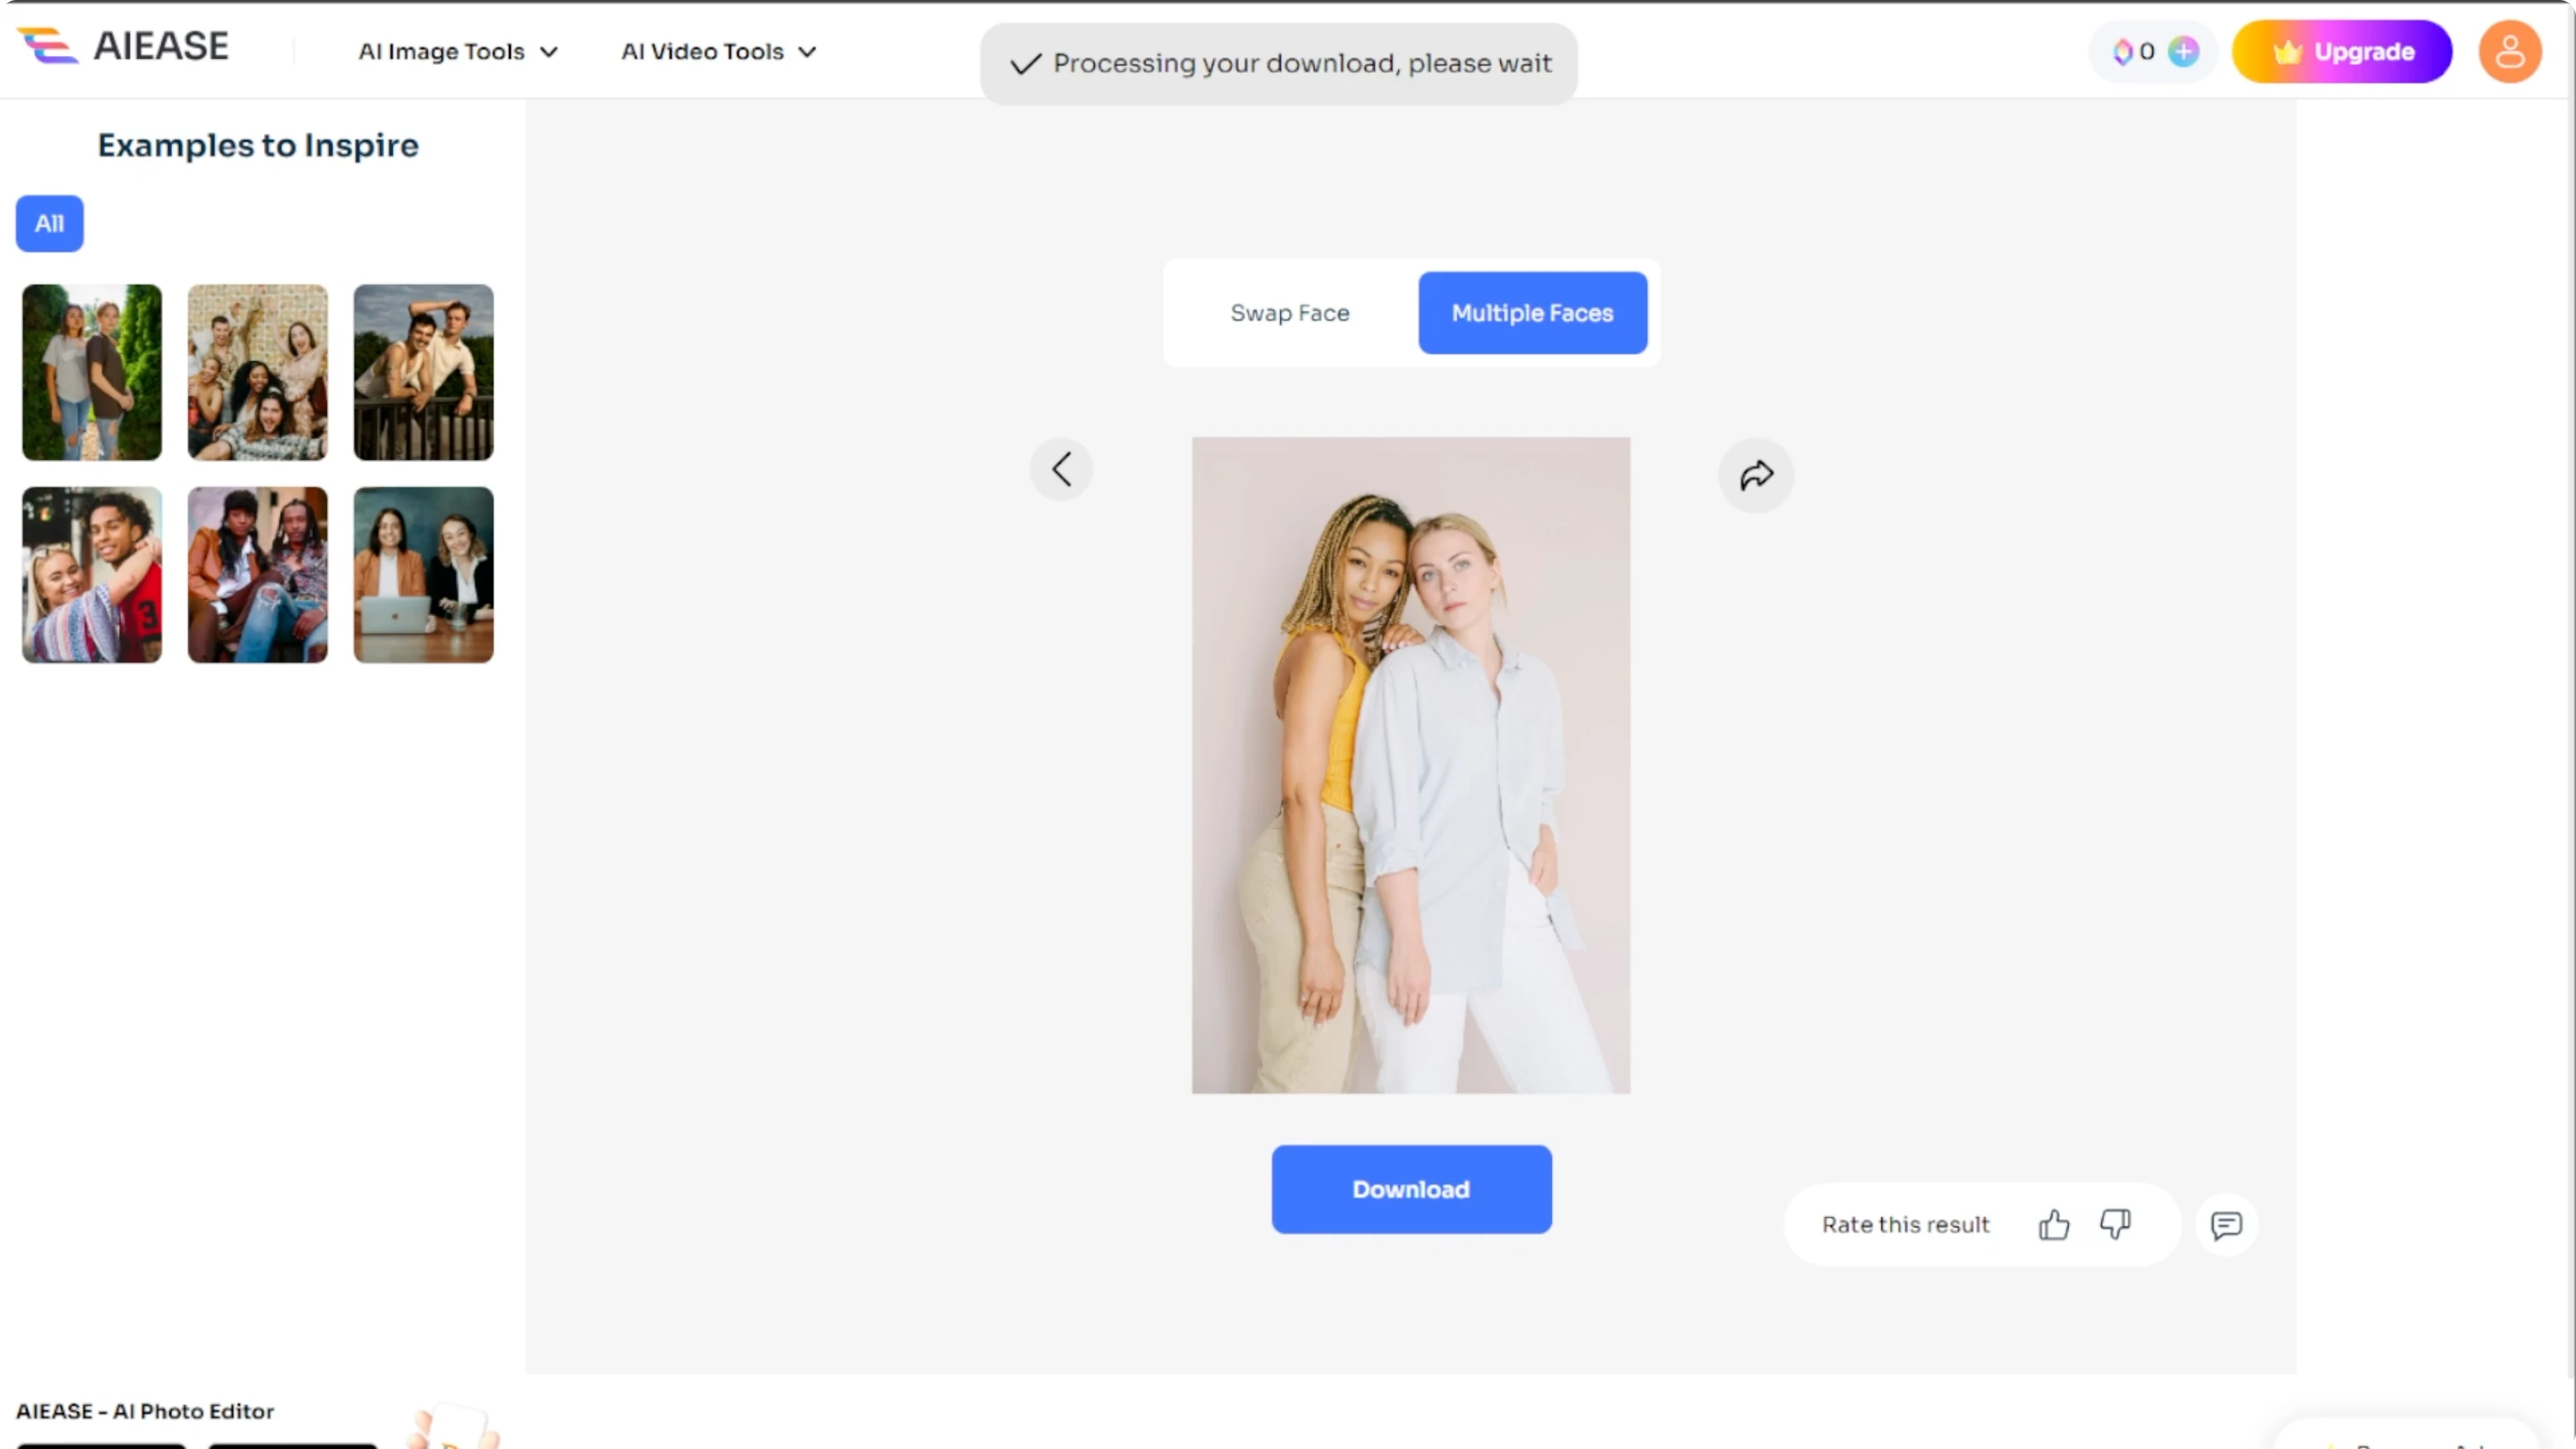Give a thumbs up rating

(x=2054, y=1224)
